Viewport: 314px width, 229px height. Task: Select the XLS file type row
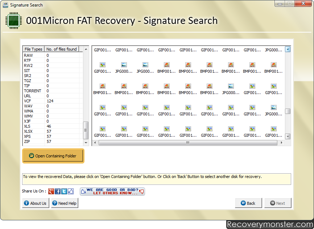coord(53,126)
